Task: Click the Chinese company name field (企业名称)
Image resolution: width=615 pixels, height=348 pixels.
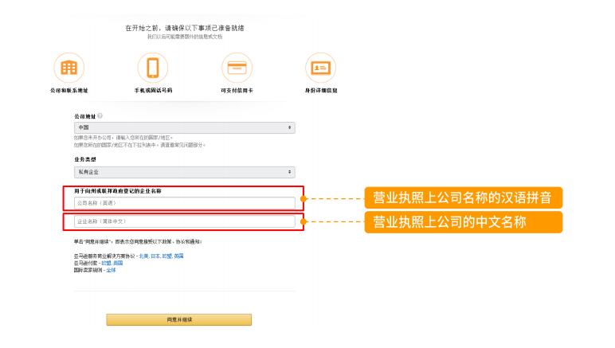Action: pyautogui.click(x=184, y=221)
